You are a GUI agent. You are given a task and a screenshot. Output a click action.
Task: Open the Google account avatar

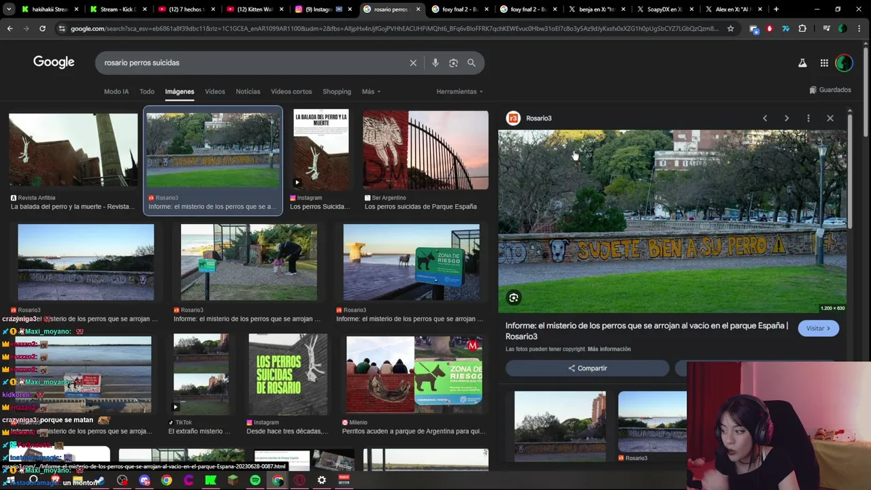(844, 63)
